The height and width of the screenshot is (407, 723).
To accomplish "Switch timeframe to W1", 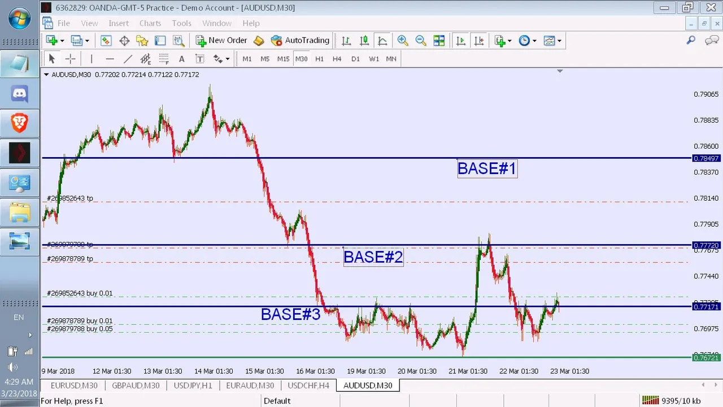I will [373, 59].
